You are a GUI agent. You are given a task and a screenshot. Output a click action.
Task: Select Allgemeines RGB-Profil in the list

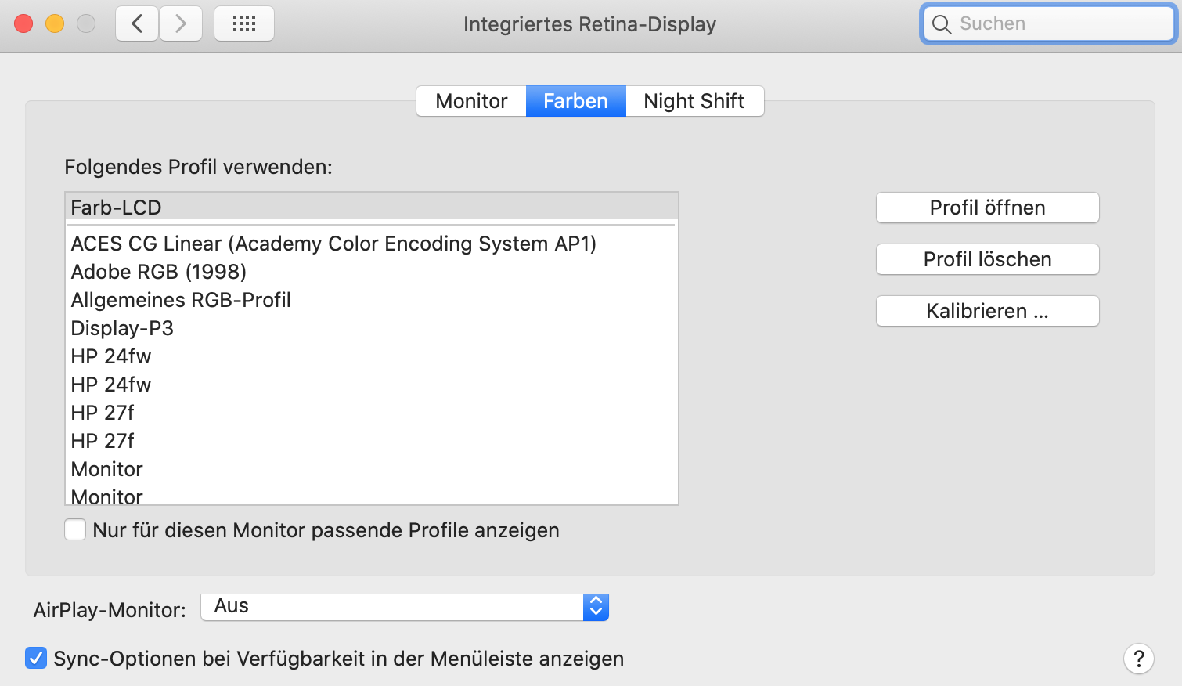[x=372, y=300]
